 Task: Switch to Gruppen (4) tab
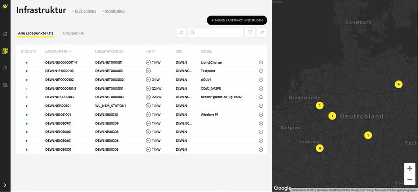(74, 33)
